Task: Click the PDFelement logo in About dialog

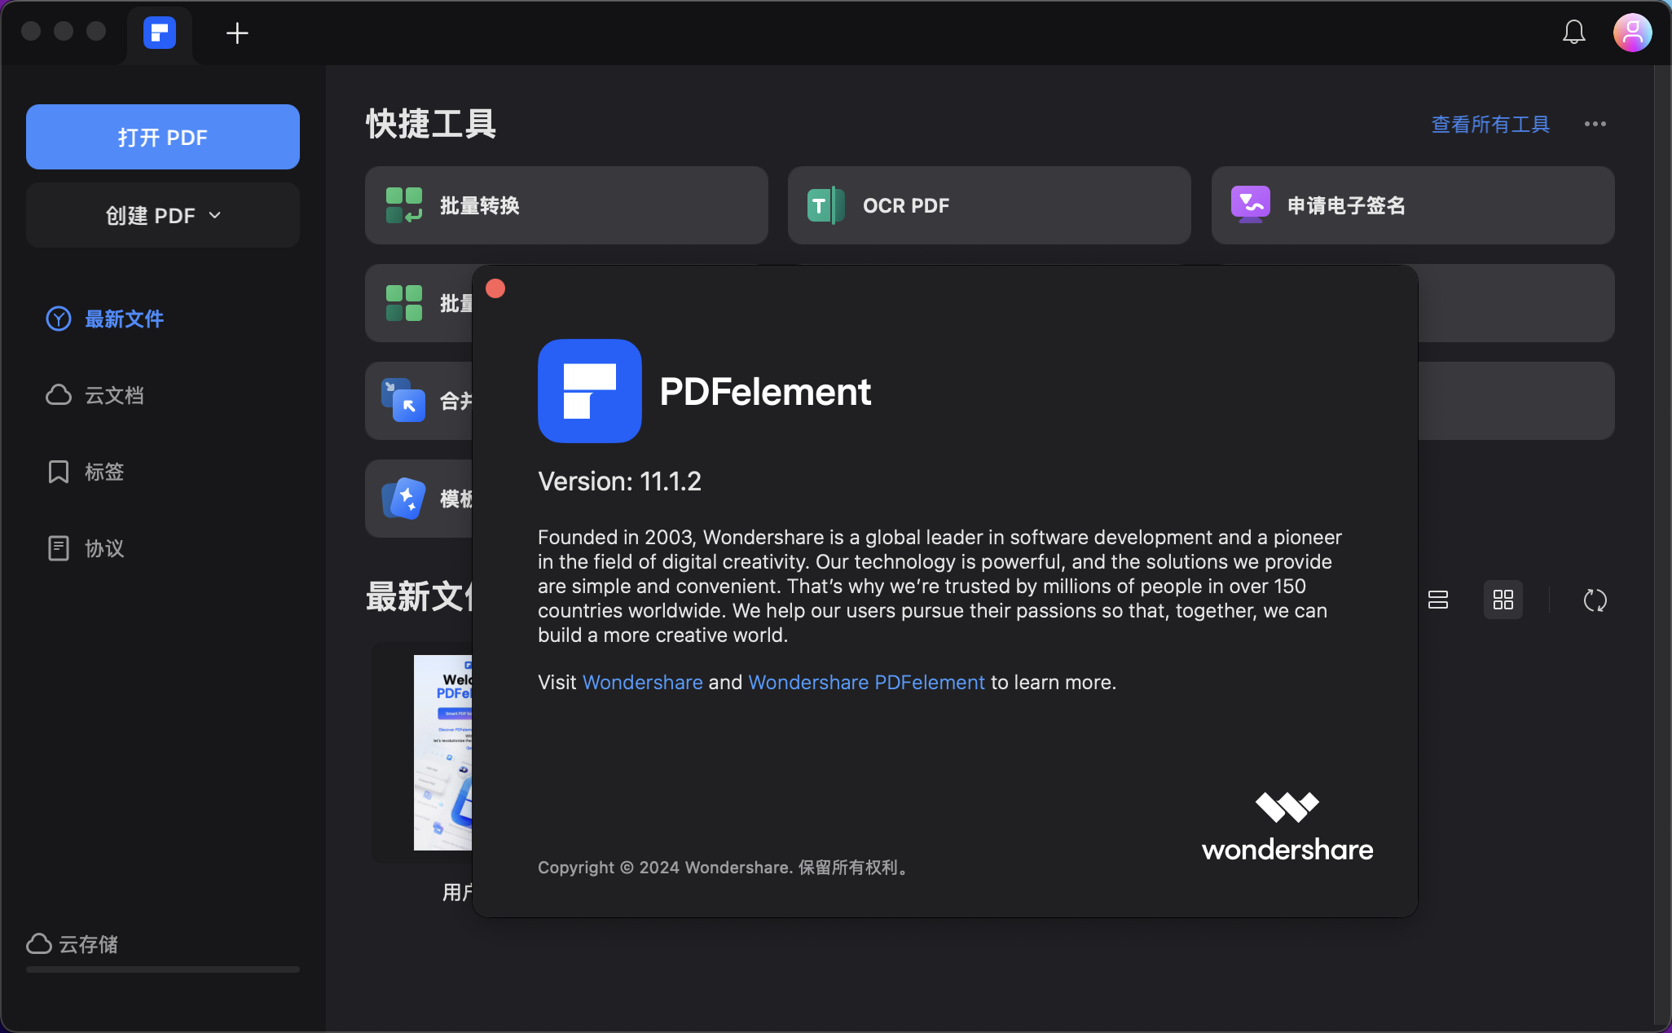Action: 590,391
